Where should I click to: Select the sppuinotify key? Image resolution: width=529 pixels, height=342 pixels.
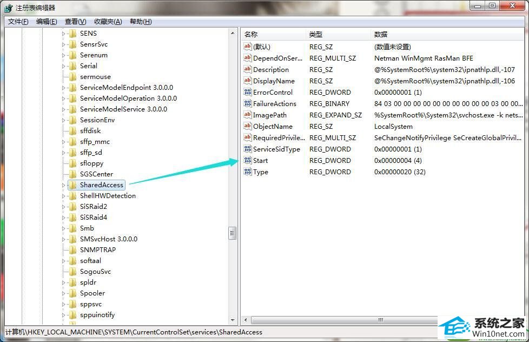coord(97,315)
